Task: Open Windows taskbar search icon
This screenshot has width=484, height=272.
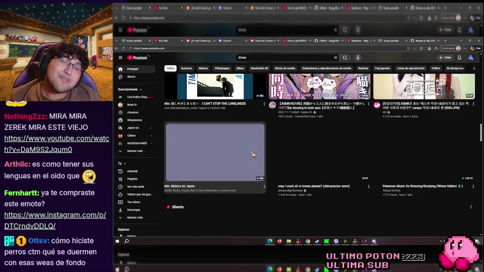Action: (127, 241)
